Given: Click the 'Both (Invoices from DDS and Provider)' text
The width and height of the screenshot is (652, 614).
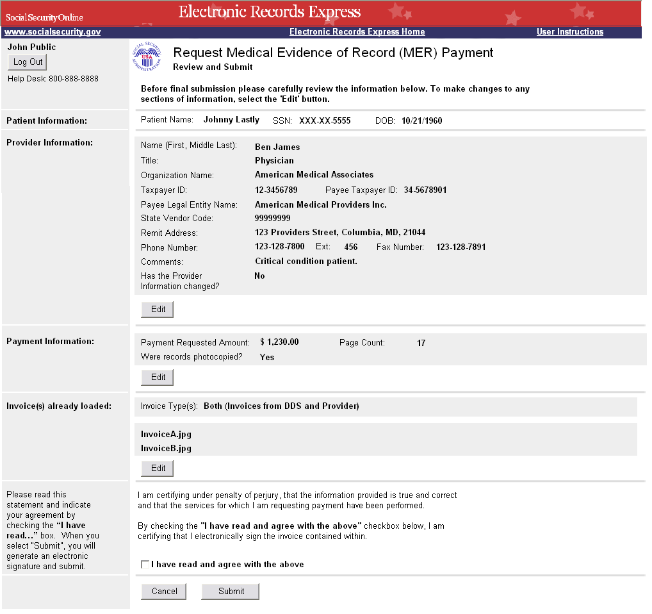Looking at the screenshot, I should point(281,406).
